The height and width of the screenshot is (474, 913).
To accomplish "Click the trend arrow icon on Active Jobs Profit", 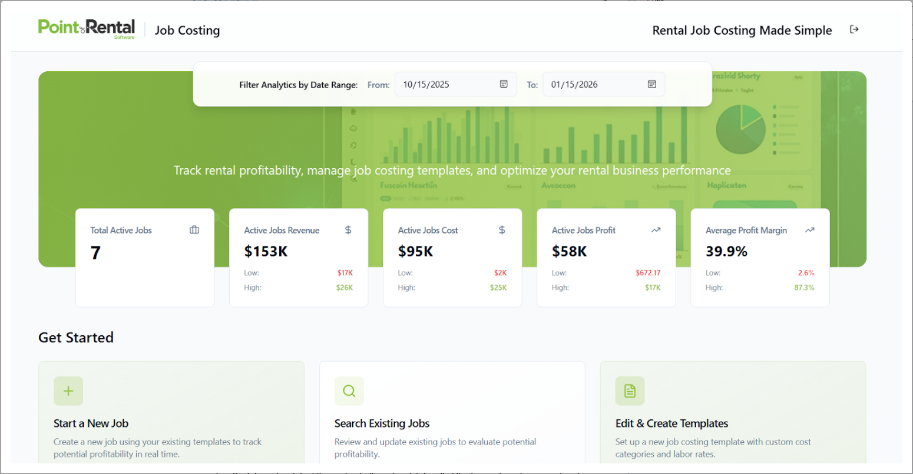I will [x=656, y=231].
